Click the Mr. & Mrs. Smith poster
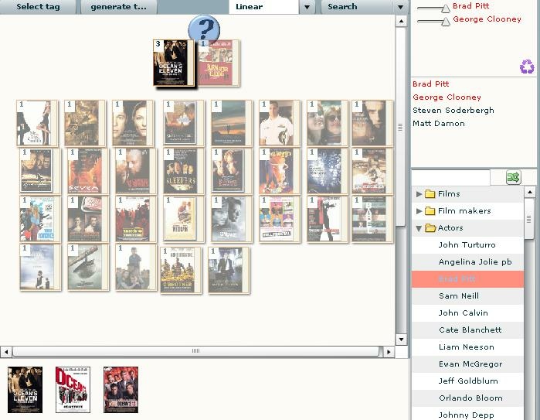Image resolution: width=540 pixels, height=420 pixels. tap(37, 123)
